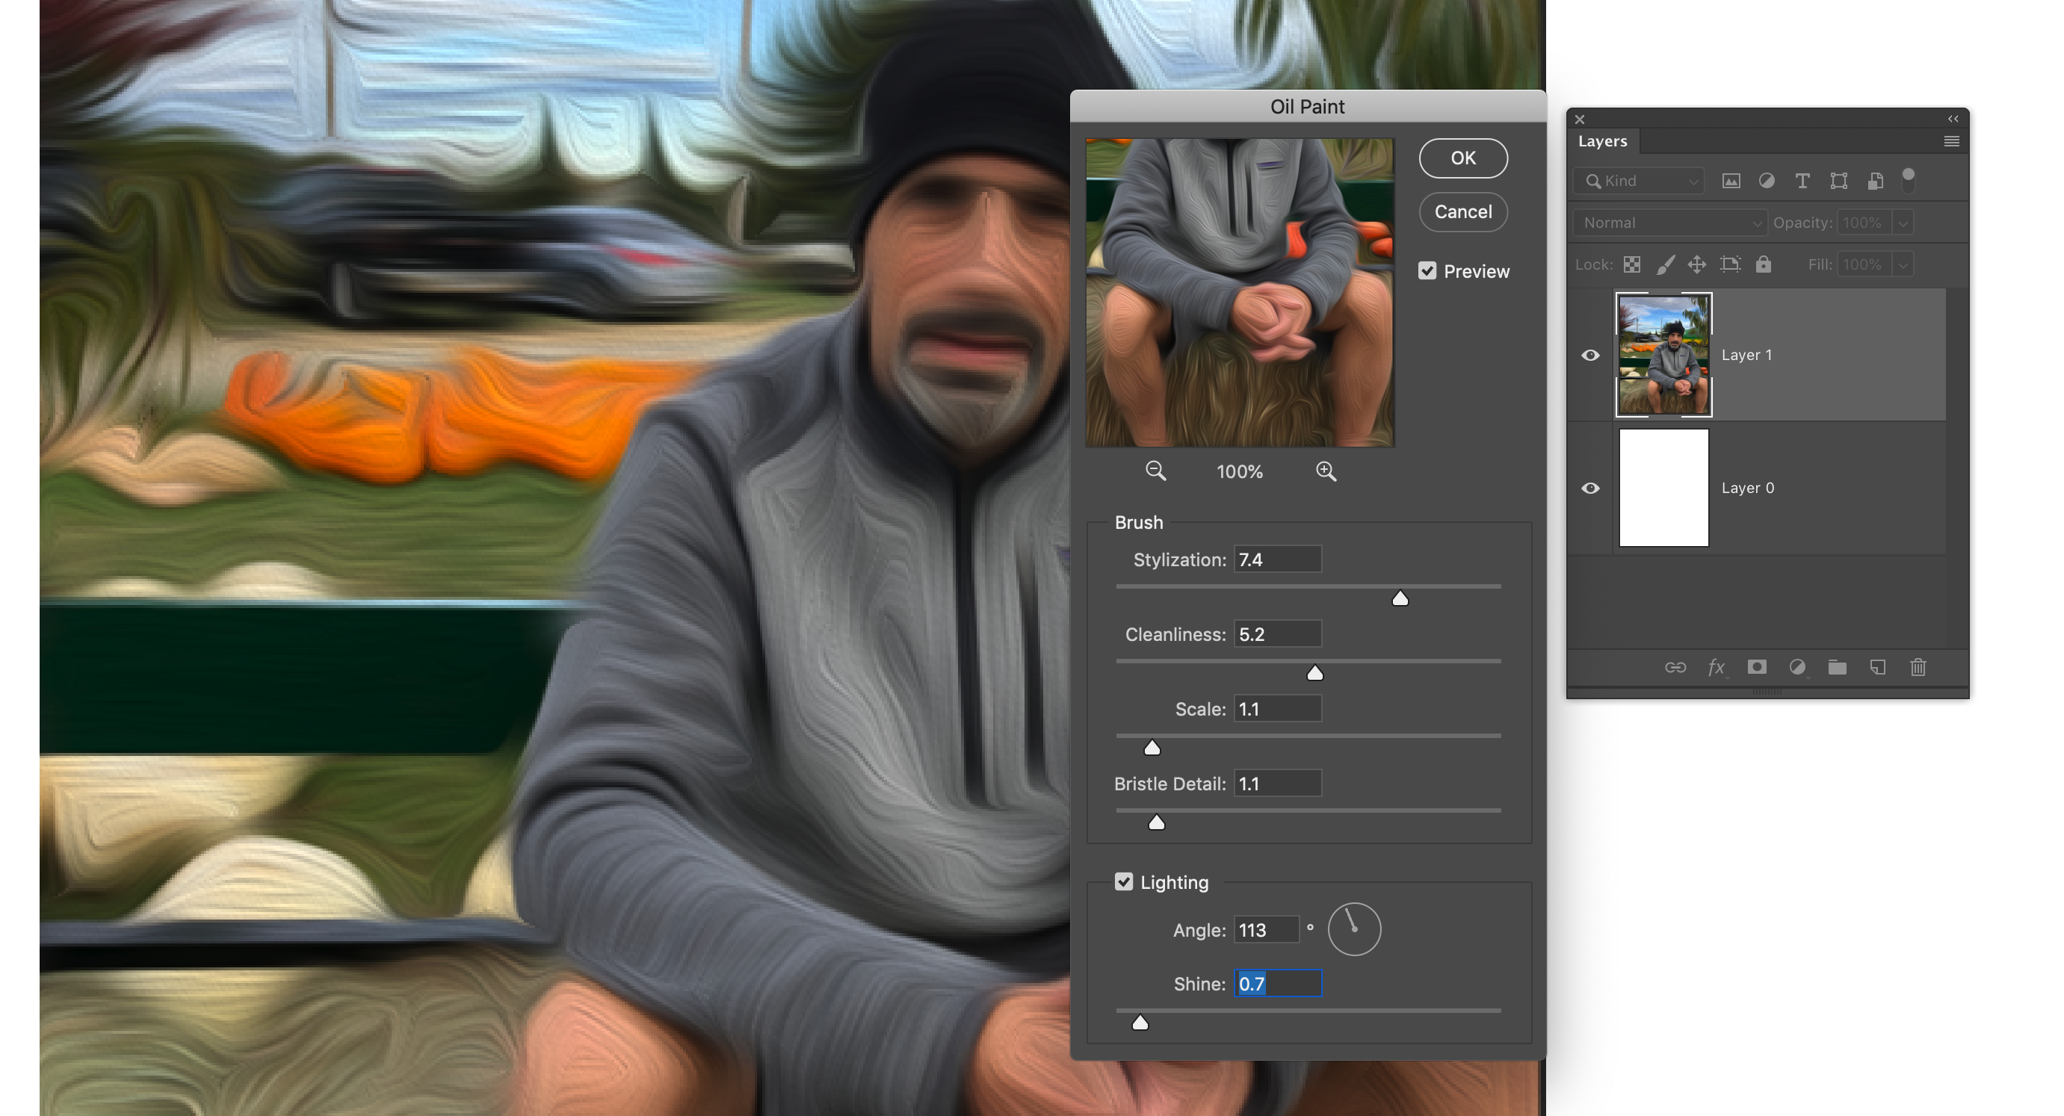Click the Scale value field
Screen dimensions: 2064x1116
(1277, 708)
